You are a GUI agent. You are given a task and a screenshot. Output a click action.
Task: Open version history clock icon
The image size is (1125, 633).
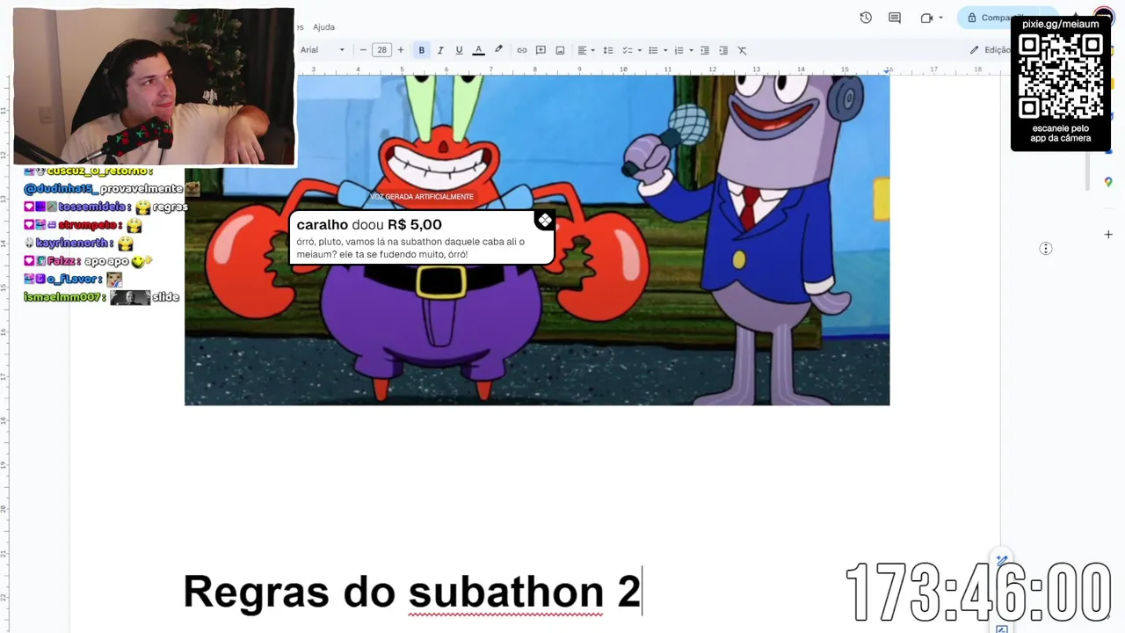(866, 18)
